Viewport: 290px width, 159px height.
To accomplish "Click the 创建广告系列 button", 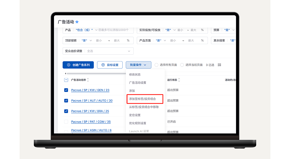I will 78,65.
